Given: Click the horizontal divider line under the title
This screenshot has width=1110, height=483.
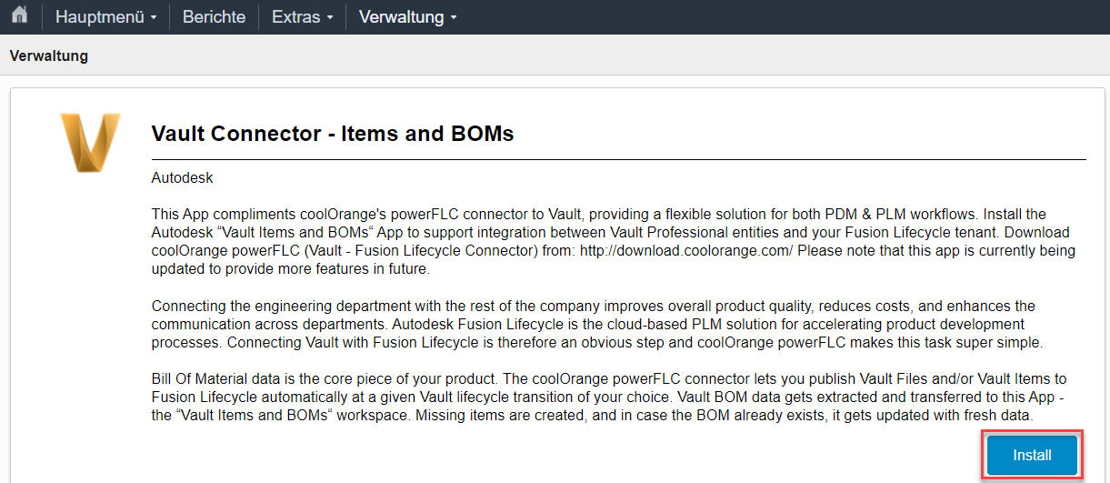Looking at the screenshot, I should [x=618, y=160].
